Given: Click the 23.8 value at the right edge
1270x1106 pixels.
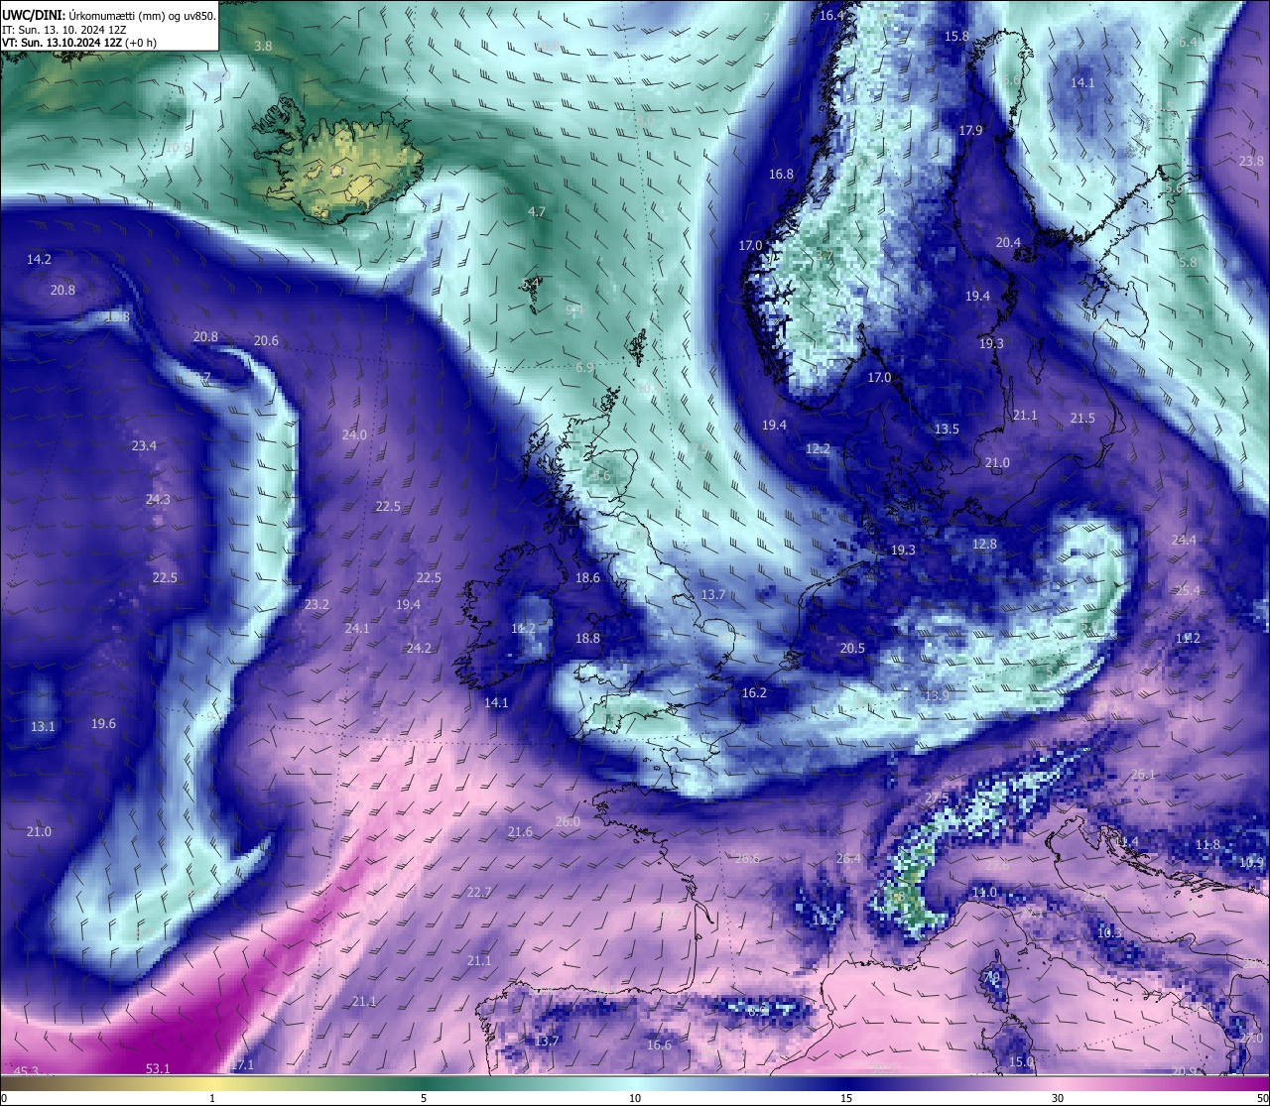Looking at the screenshot, I should tap(1251, 161).
